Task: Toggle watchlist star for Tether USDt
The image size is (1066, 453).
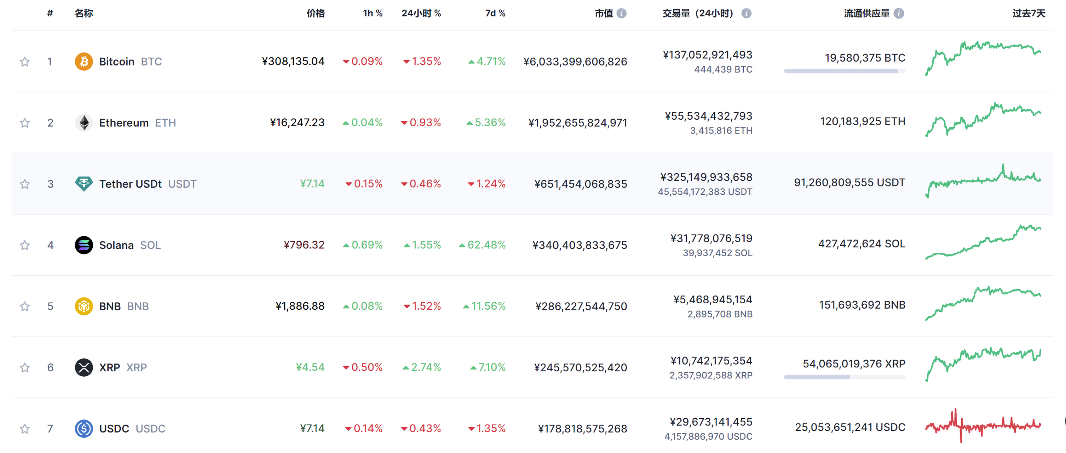Action: [x=25, y=184]
